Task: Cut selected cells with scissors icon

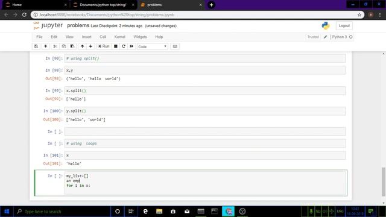Action: [x=55, y=46]
